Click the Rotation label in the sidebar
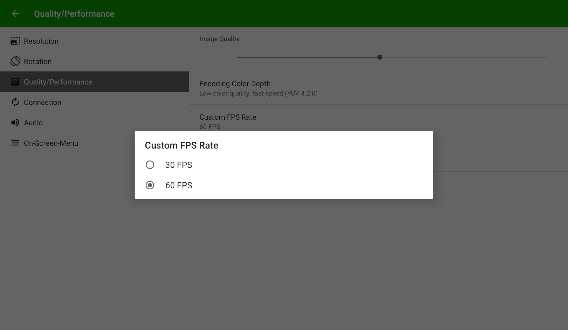The height and width of the screenshot is (330, 568). point(38,62)
